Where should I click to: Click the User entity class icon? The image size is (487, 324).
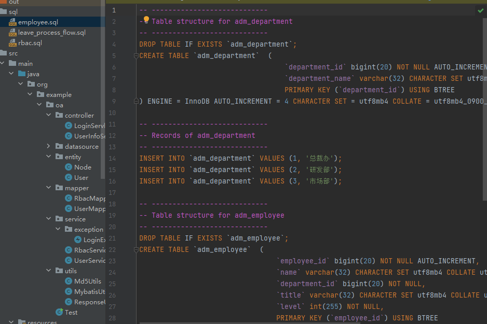click(69, 177)
